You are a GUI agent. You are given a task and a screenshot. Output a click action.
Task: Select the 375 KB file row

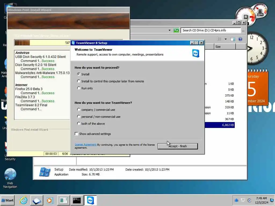220,95
